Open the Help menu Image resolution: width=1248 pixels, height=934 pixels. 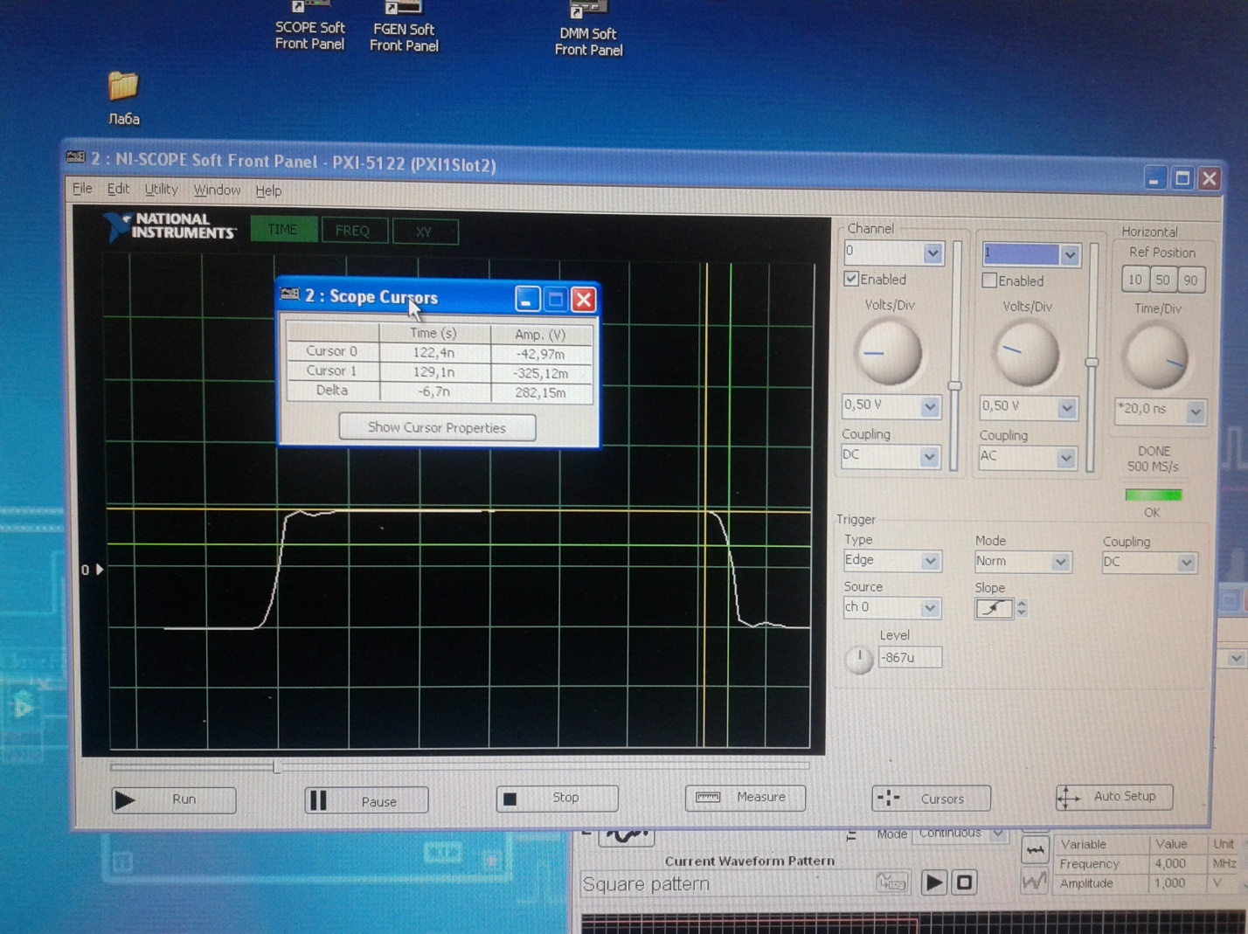click(268, 190)
